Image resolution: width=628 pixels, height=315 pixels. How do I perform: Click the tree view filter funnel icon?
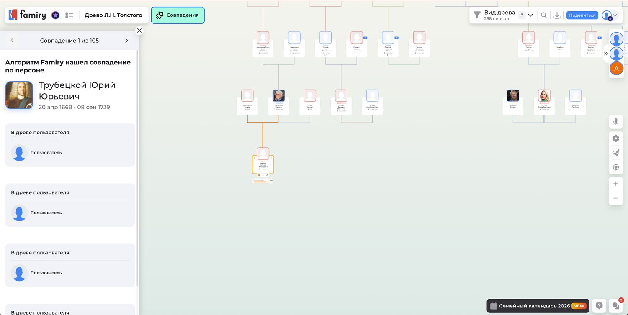477,15
